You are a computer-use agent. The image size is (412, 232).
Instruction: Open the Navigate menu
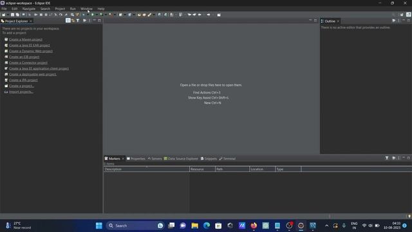click(x=29, y=8)
